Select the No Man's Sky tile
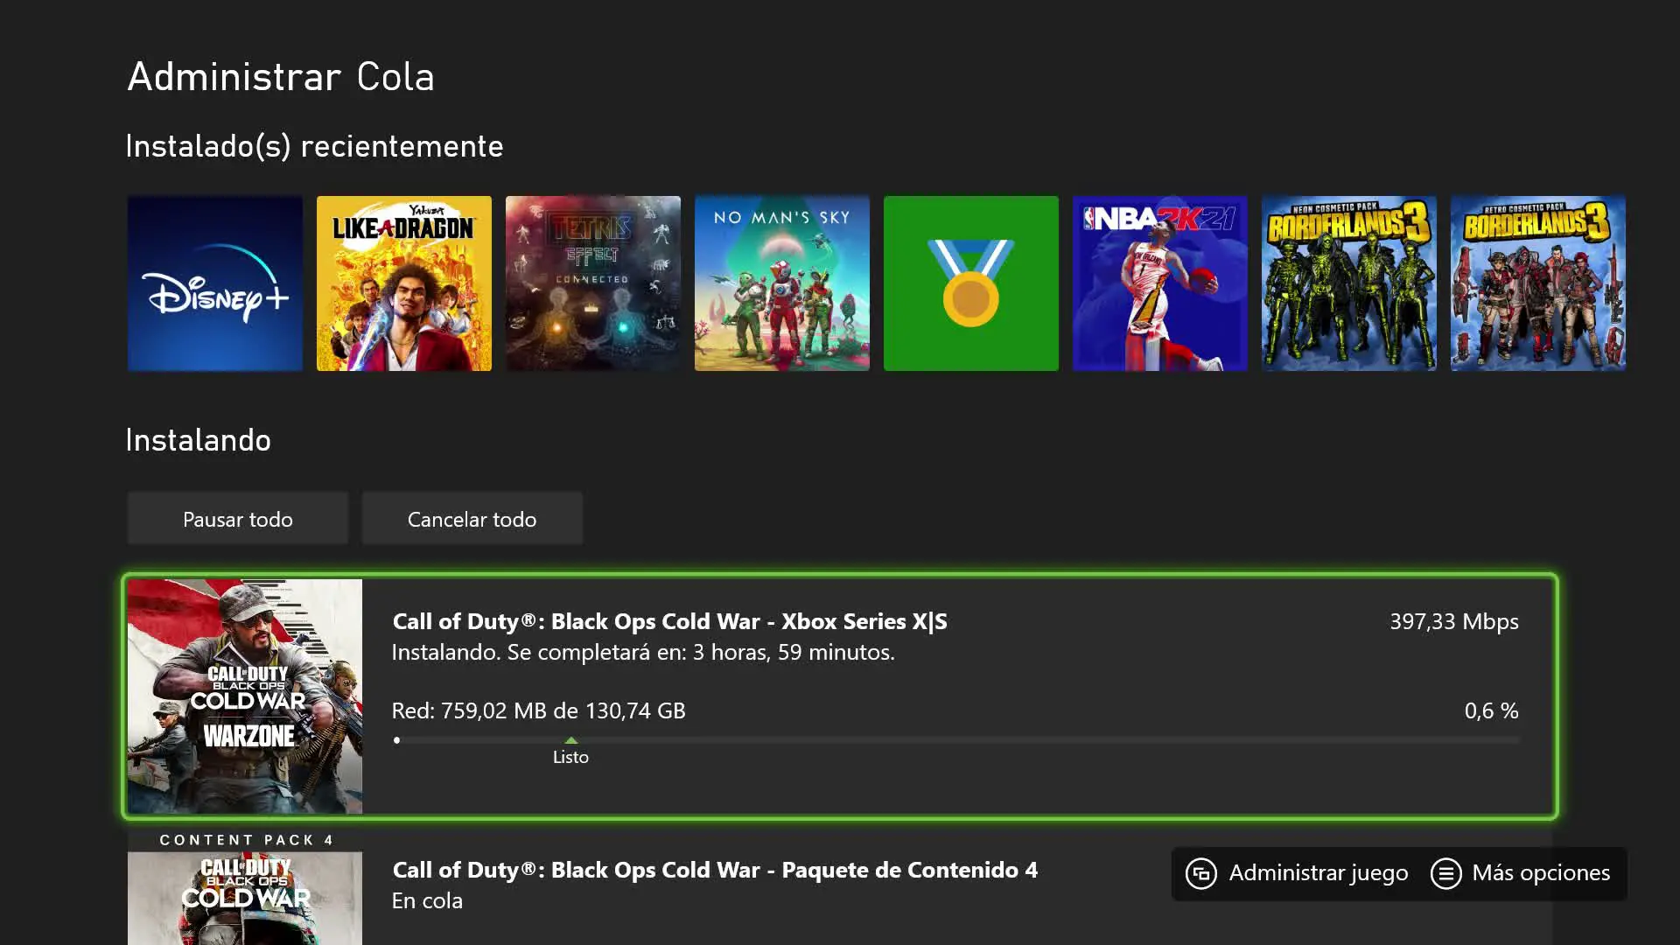This screenshot has width=1680, height=945. pyautogui.click(x=782, y=283)
